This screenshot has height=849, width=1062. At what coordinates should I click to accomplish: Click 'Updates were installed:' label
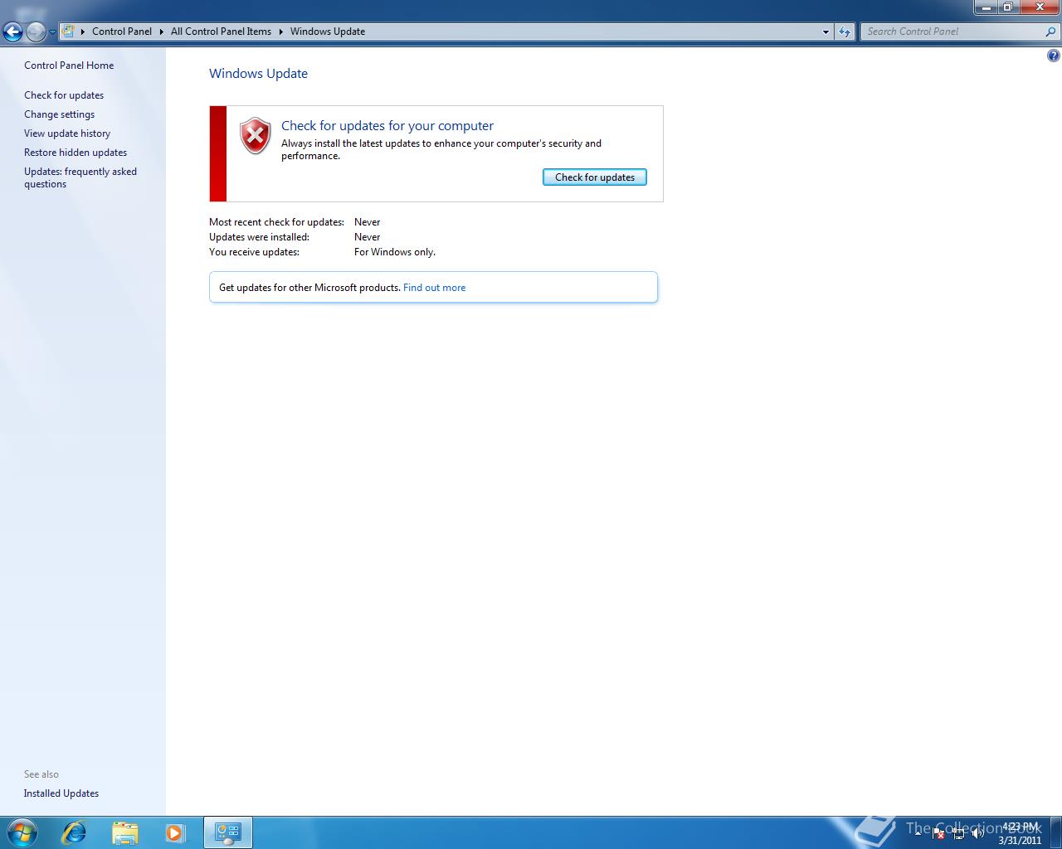(x=259, y=237)
